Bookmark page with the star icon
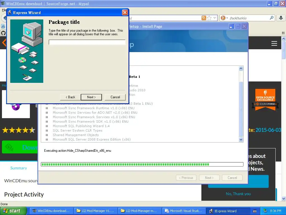 209,18
